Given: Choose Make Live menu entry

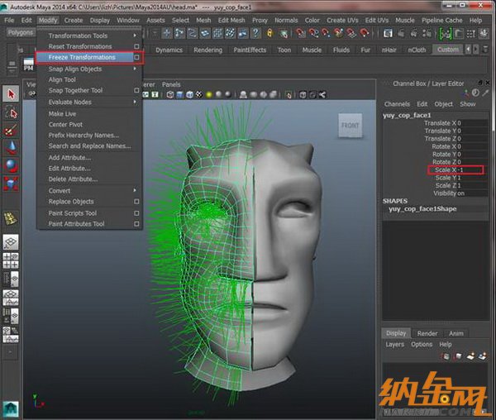Looking at the screenshot, I should [62, 113].
